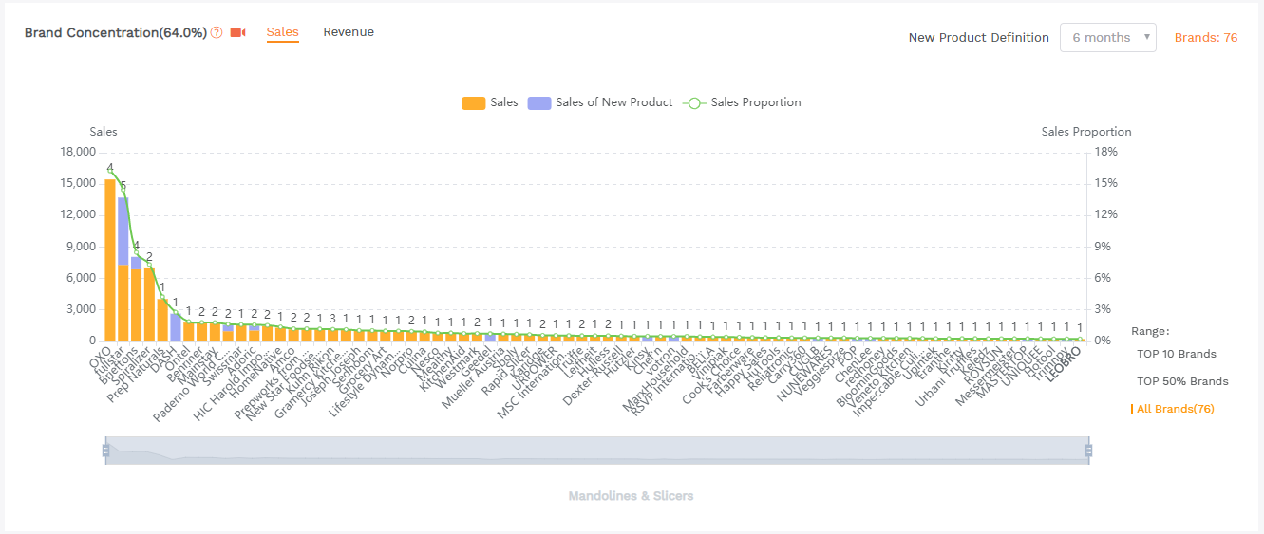Select TOP 50% Brands range
Screen dimensions: 1264x534
coord(1182,381)
